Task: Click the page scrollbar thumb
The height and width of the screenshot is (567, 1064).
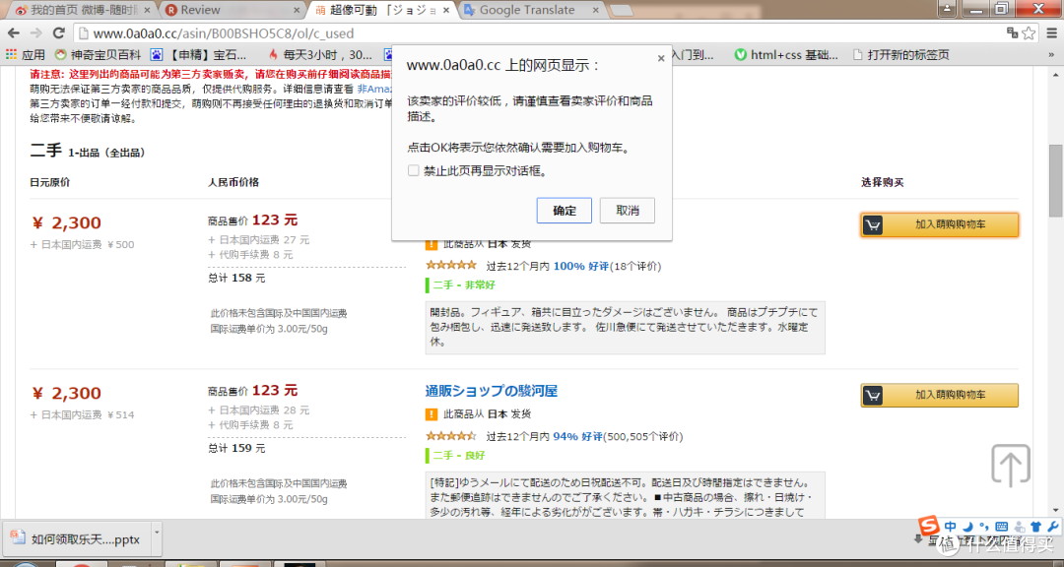Action: [x=1055, y=180]
